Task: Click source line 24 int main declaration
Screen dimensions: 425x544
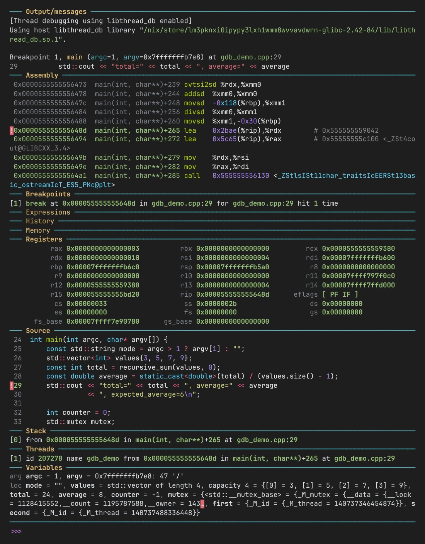Action: [99, 340]
